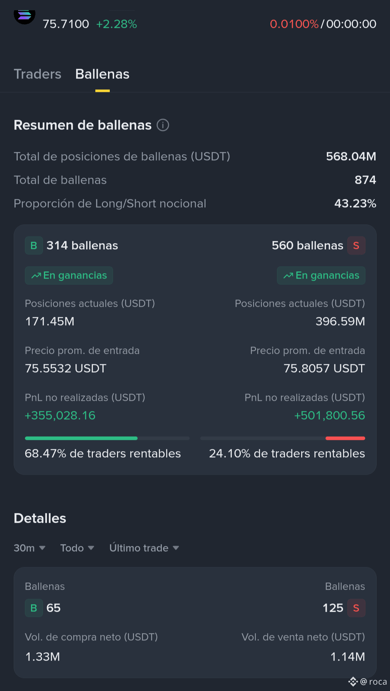Tap the 75.7100 price value
This screenshot has height=691, width=390.
point(66,24)
